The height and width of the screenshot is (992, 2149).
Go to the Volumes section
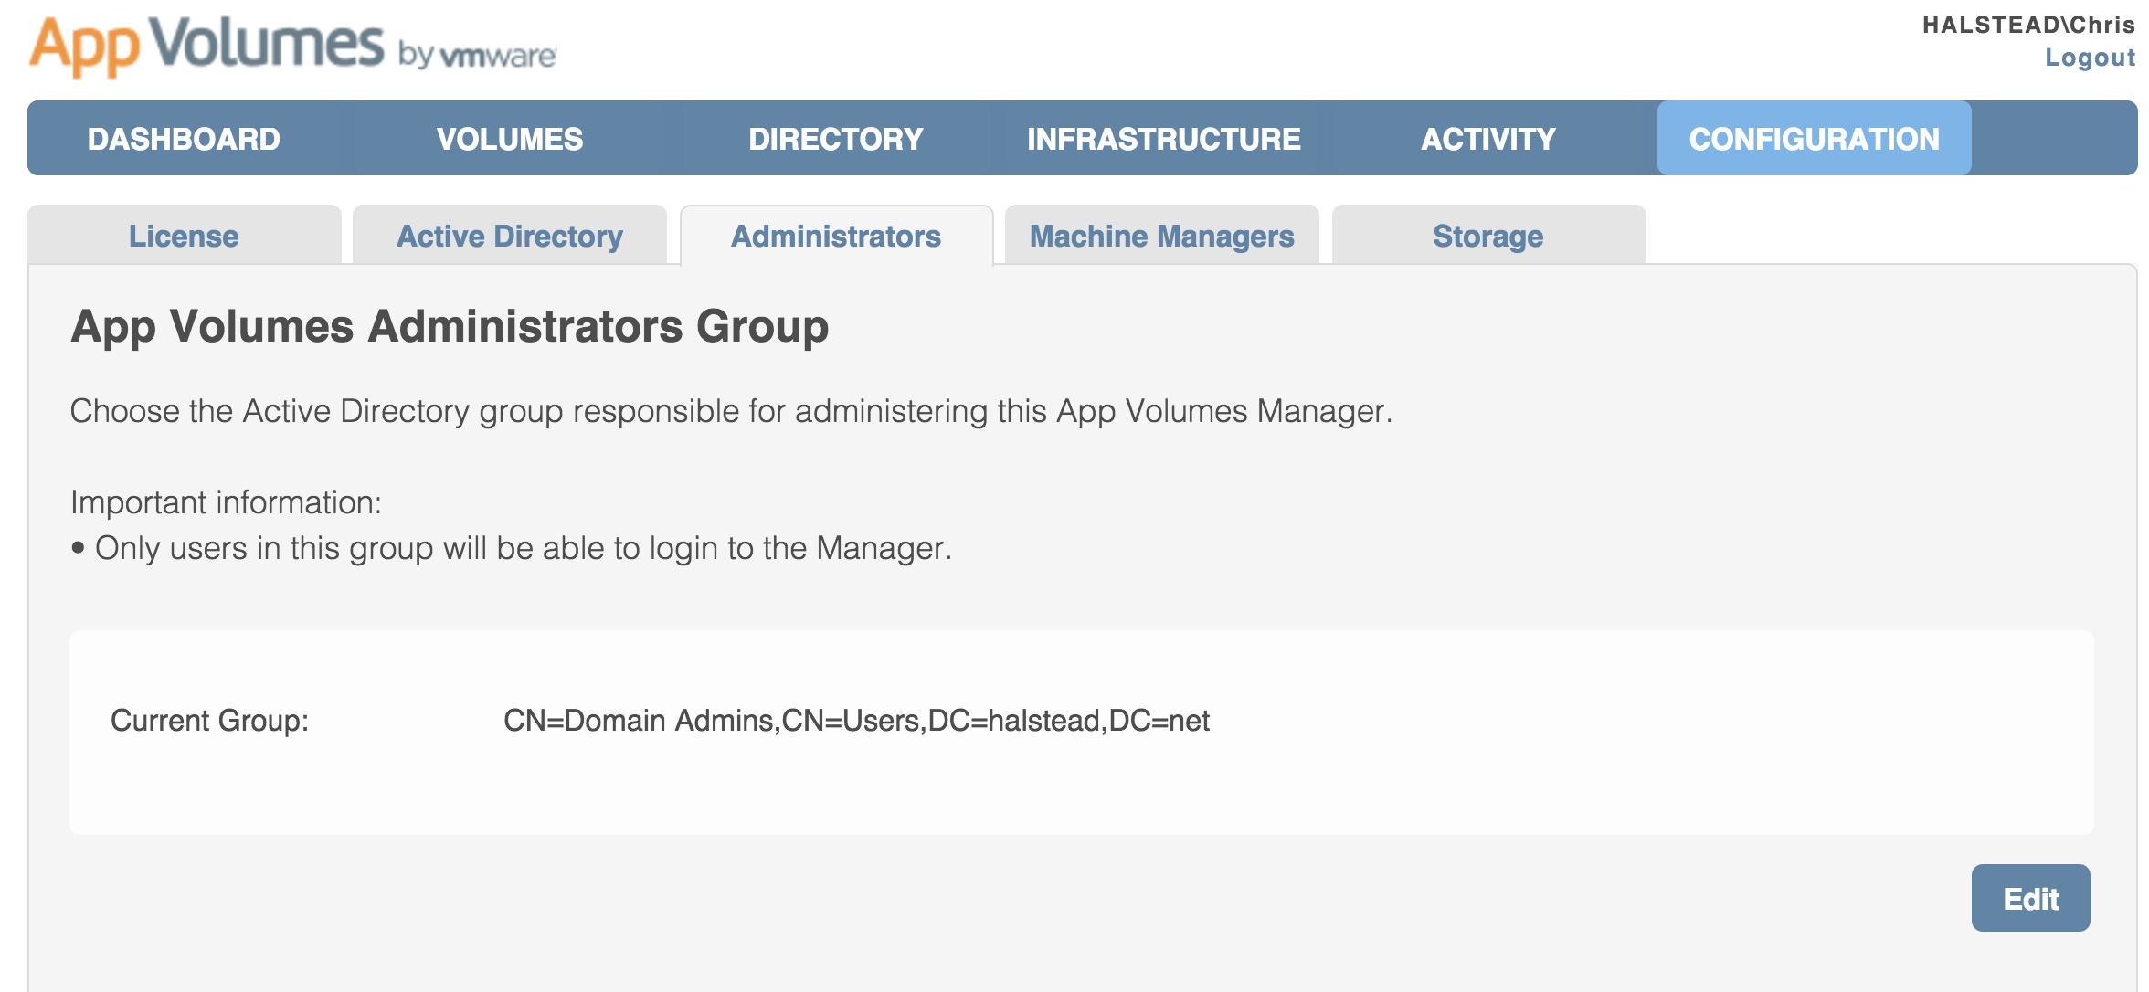tap(510, 139)
